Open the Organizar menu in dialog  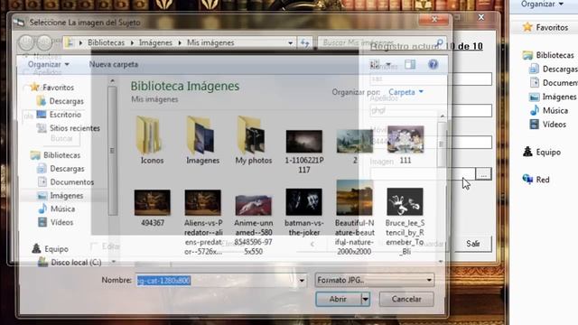pyautogui.click(x=48, y=64)
